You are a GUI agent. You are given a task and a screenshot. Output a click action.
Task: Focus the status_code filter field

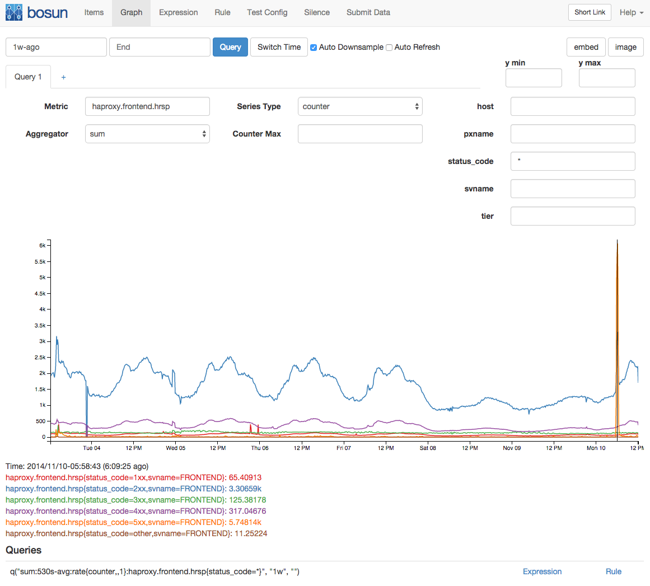click(572, 161)
